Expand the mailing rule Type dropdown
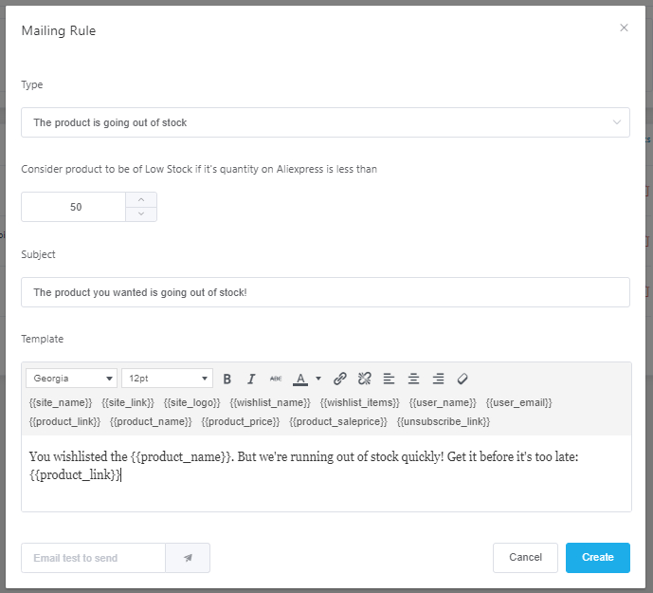Screen dimensions: 653x593 tap(325, 122)
